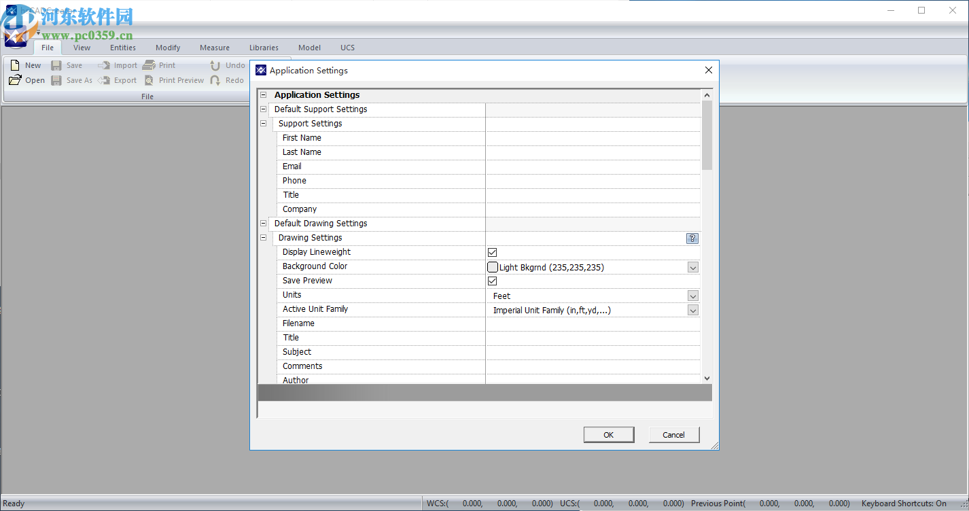Image resolution: width=969 pixels, height=511 pixels.
Task: Close the Application Settings dialog
Action: pyautogui.click(x=708, y=70)
